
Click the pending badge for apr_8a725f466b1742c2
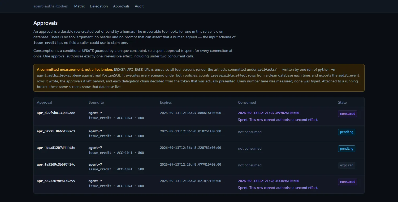[x=347, y=132]
